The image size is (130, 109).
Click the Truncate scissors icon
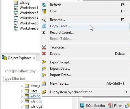(44, 47)
